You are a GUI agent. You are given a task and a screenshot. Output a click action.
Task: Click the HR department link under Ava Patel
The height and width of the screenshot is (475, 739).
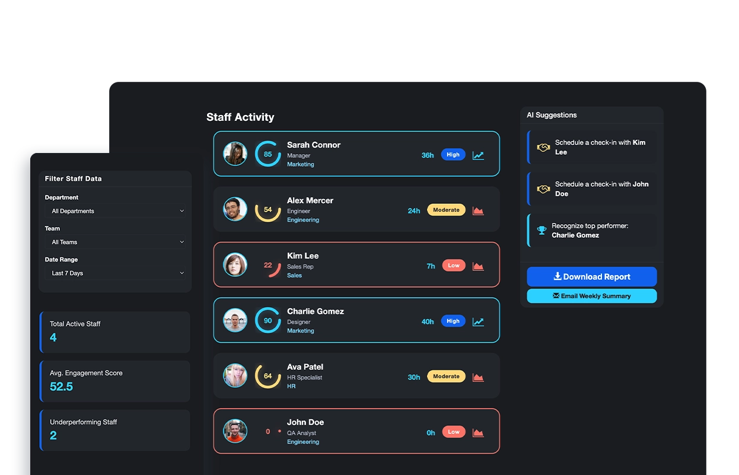tap(291, 386)
